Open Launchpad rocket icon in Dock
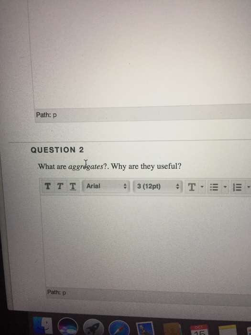 click(93, 327)
